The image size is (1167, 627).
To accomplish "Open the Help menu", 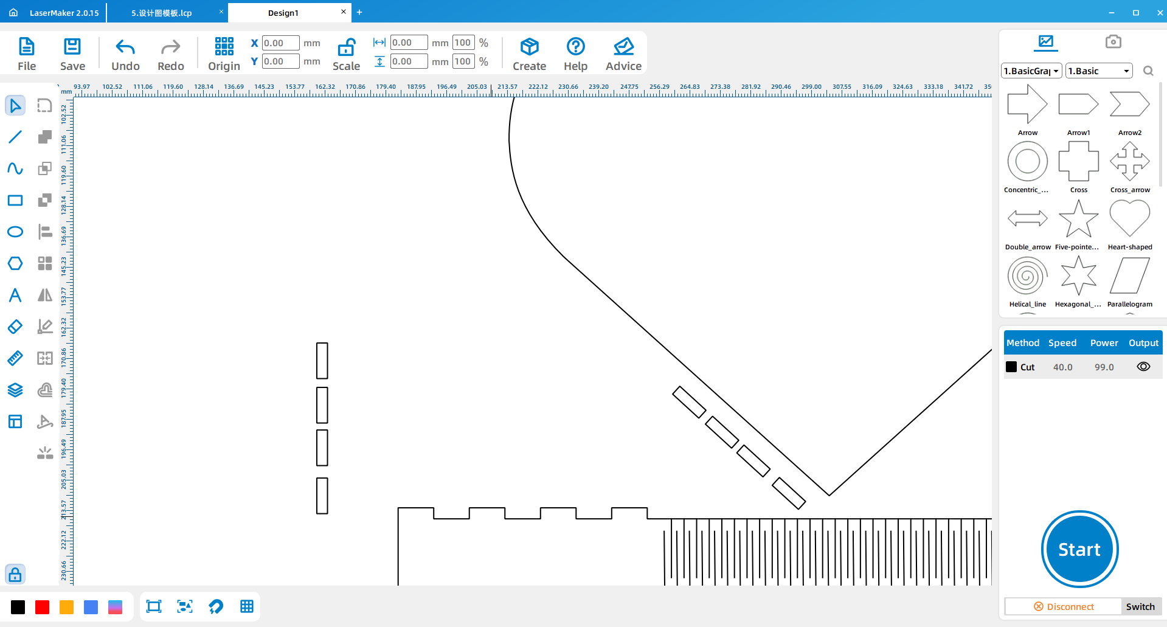I will 575,54.
